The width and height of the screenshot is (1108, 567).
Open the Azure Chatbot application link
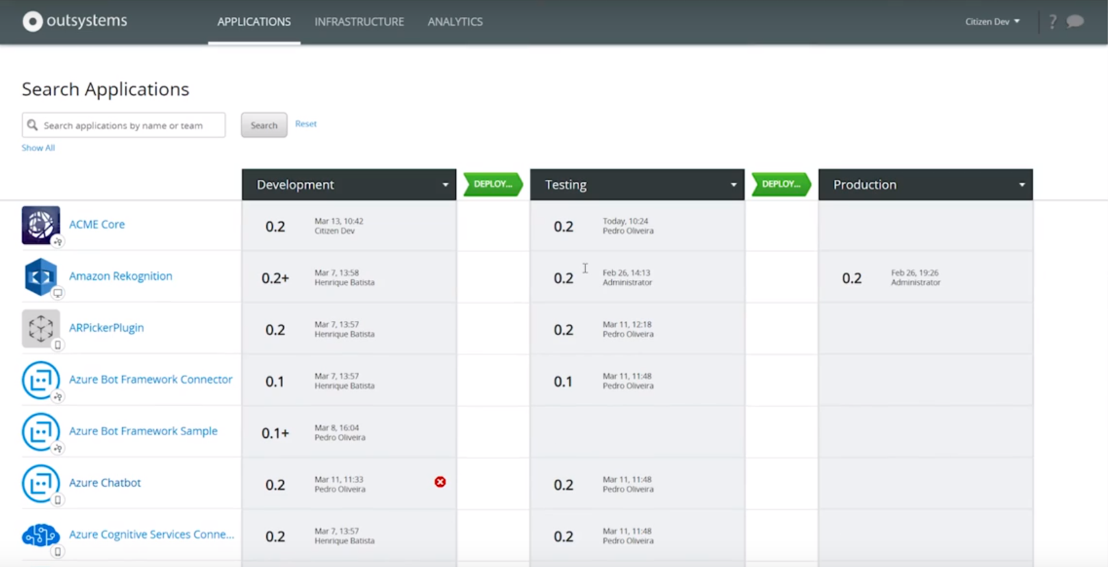pos(105,483)
